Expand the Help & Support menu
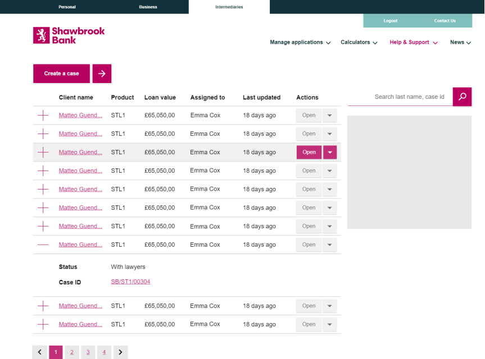The height and width of the screenshot is (359, 485). (x=413, y=43)
